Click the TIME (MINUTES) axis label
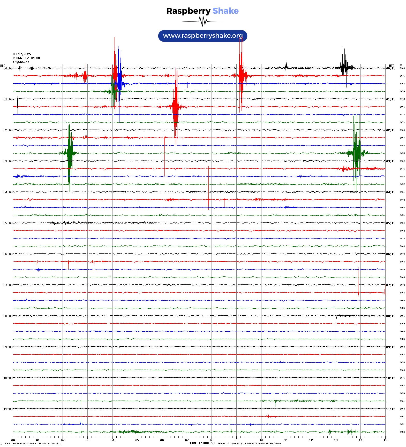This screenshot has width=406, height=447. 202,443
